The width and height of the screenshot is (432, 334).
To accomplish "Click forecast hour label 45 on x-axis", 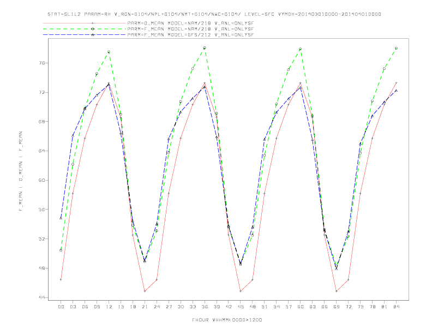I will [x=241, y=307].
